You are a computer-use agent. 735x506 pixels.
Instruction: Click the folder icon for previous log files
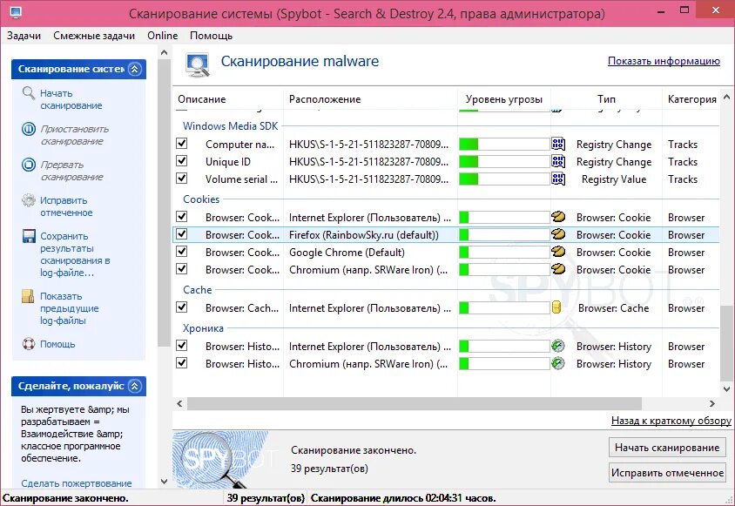click(x=28, y=296)
